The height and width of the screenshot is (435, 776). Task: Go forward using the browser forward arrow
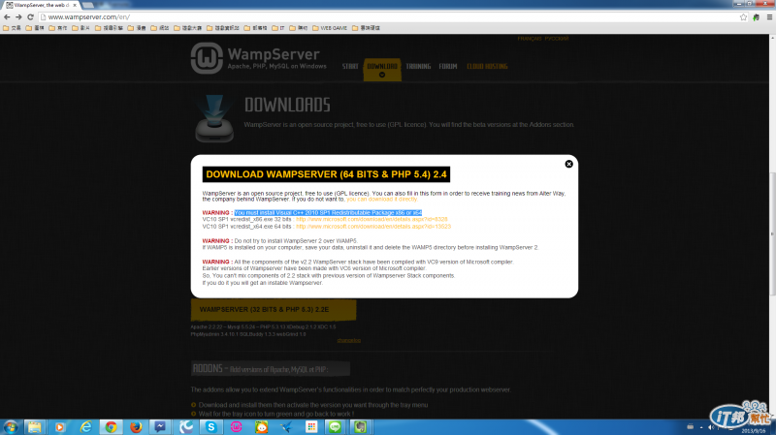point(18,16)
